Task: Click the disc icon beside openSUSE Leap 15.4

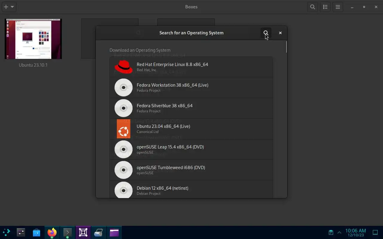Action: coord(124,149)
